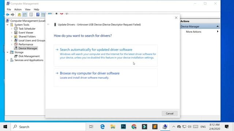Open Task View from the taskbar
The width and height of the screenshot is (234, 131).
91,127
